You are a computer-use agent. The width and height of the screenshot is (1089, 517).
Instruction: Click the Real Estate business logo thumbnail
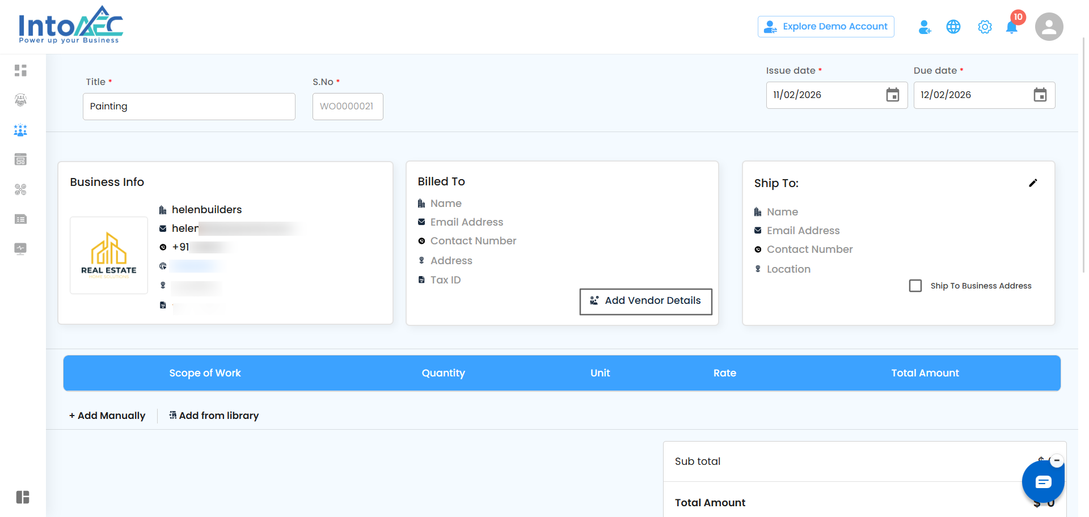pos(109,255)
